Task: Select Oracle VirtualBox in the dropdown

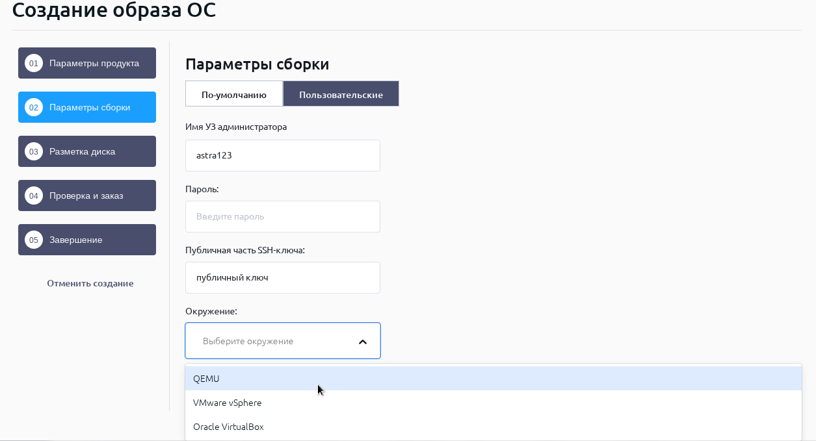Action: 228,427
